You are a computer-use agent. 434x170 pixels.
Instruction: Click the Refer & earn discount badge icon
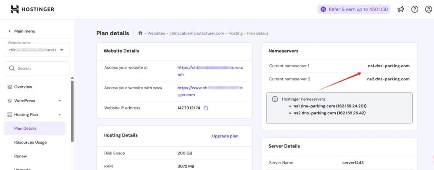pos(323,9)
